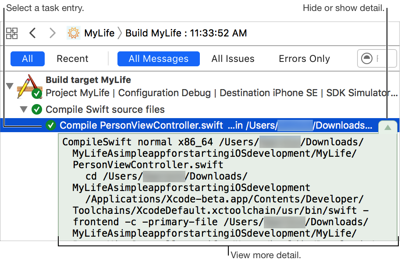The width and height of the screenshot is (401, 263).
Task: Go forward with the right chevron
Action: click(53, 33)
